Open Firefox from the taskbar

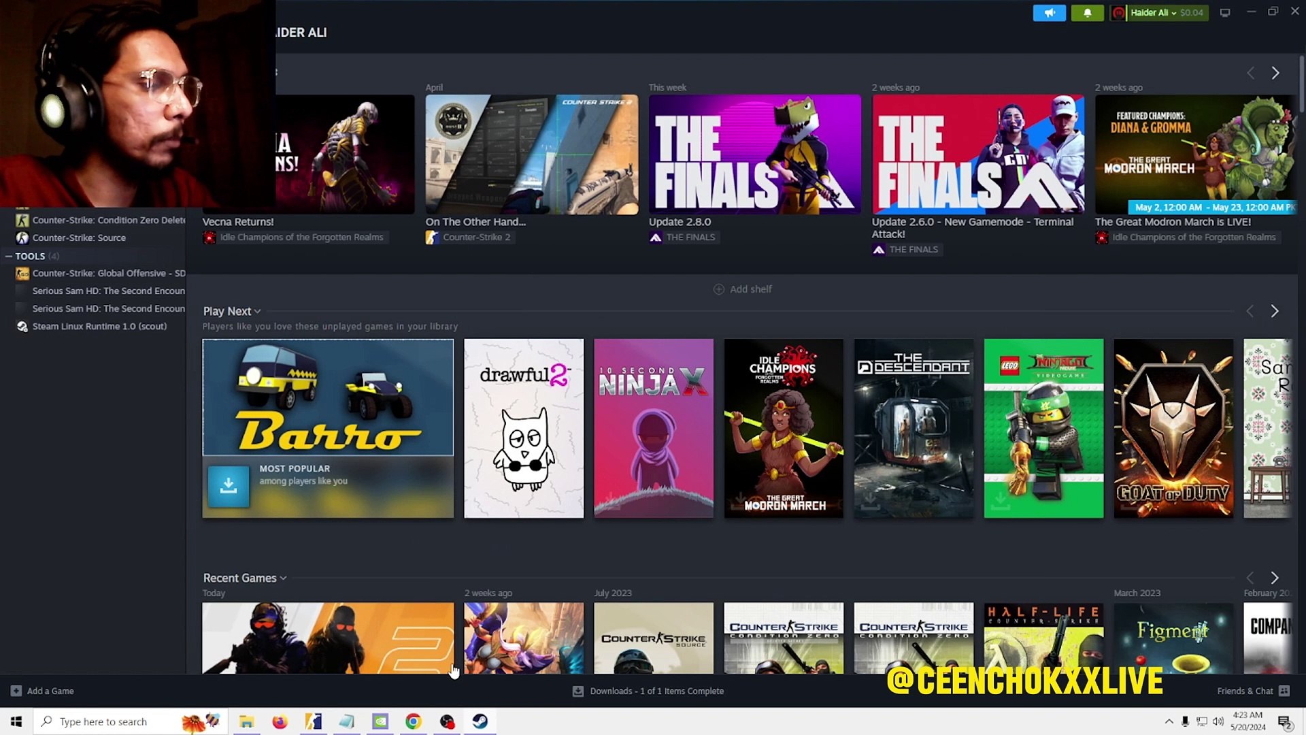[280, 721]
